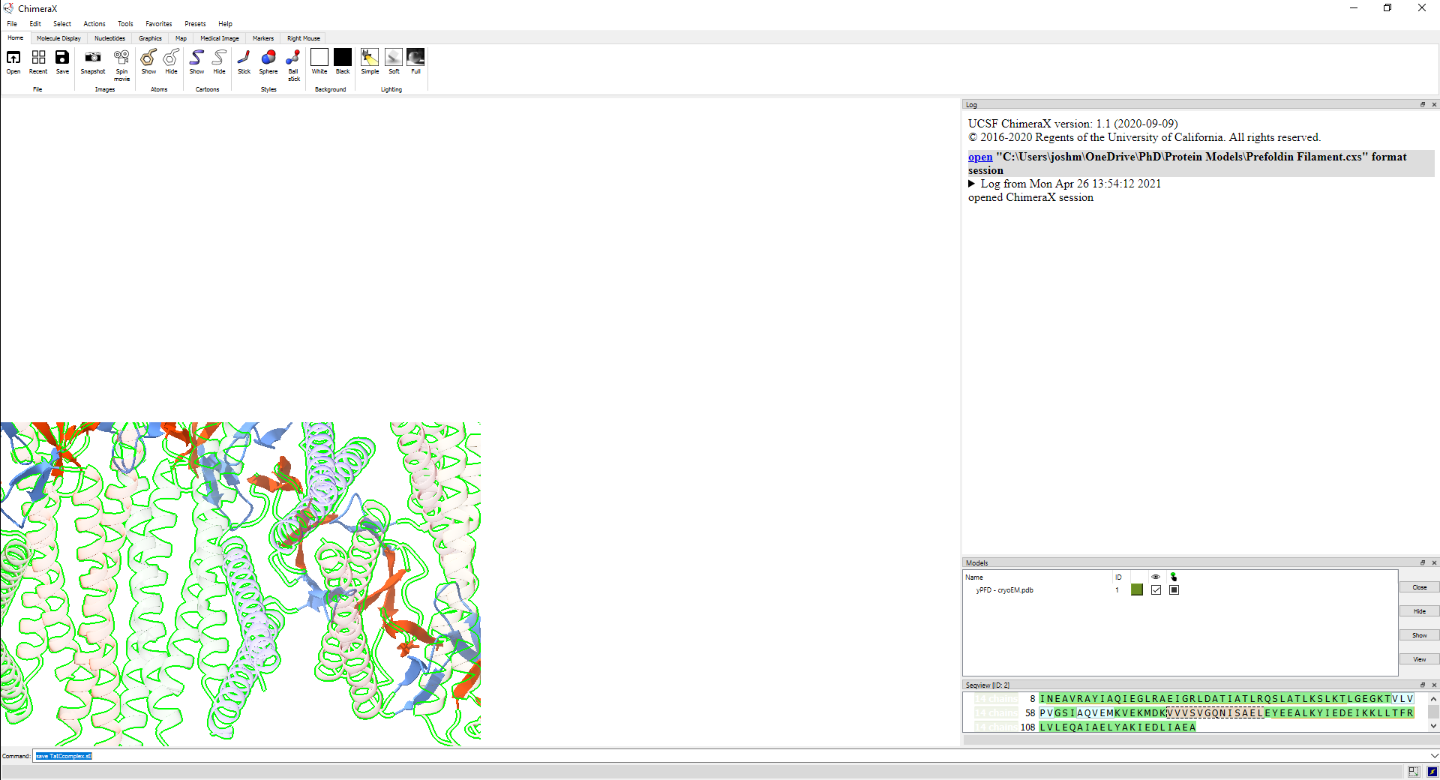Screen dimensions: 1440x780
Task: Click the Snapshot camera icon
Action: coord(92,58)
